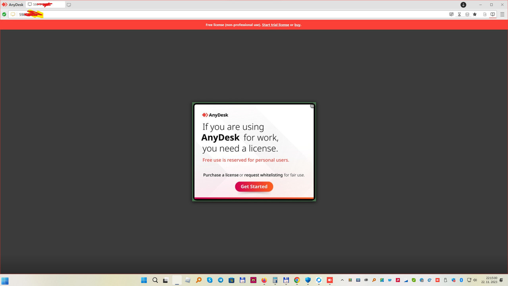Open Windows Search magnifier in taskbar
508x286 pixels.
pyautogui.click(x=155, y=280)
